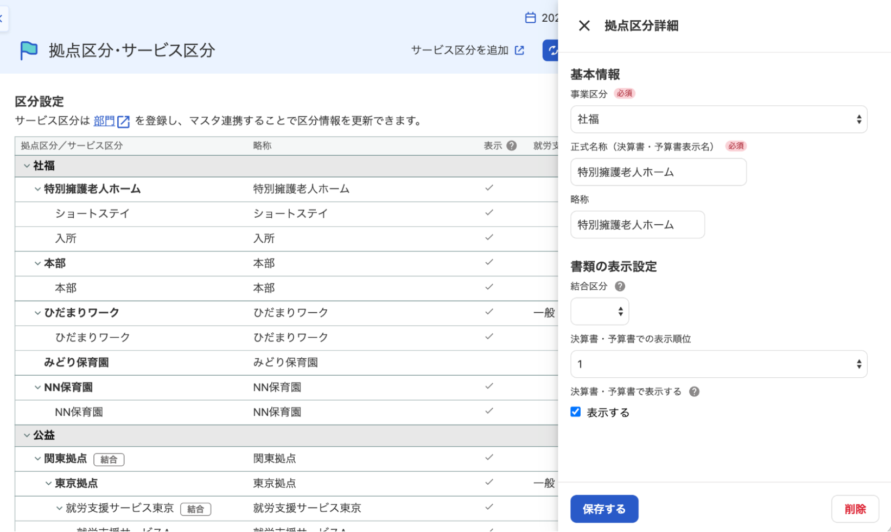Click the 結合 badge next to 就労支援サービス東京
The image size is (891, 532).
[196, 509]
